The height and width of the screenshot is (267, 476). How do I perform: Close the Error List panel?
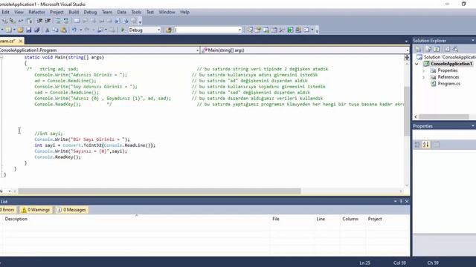(x=407, y=201)
